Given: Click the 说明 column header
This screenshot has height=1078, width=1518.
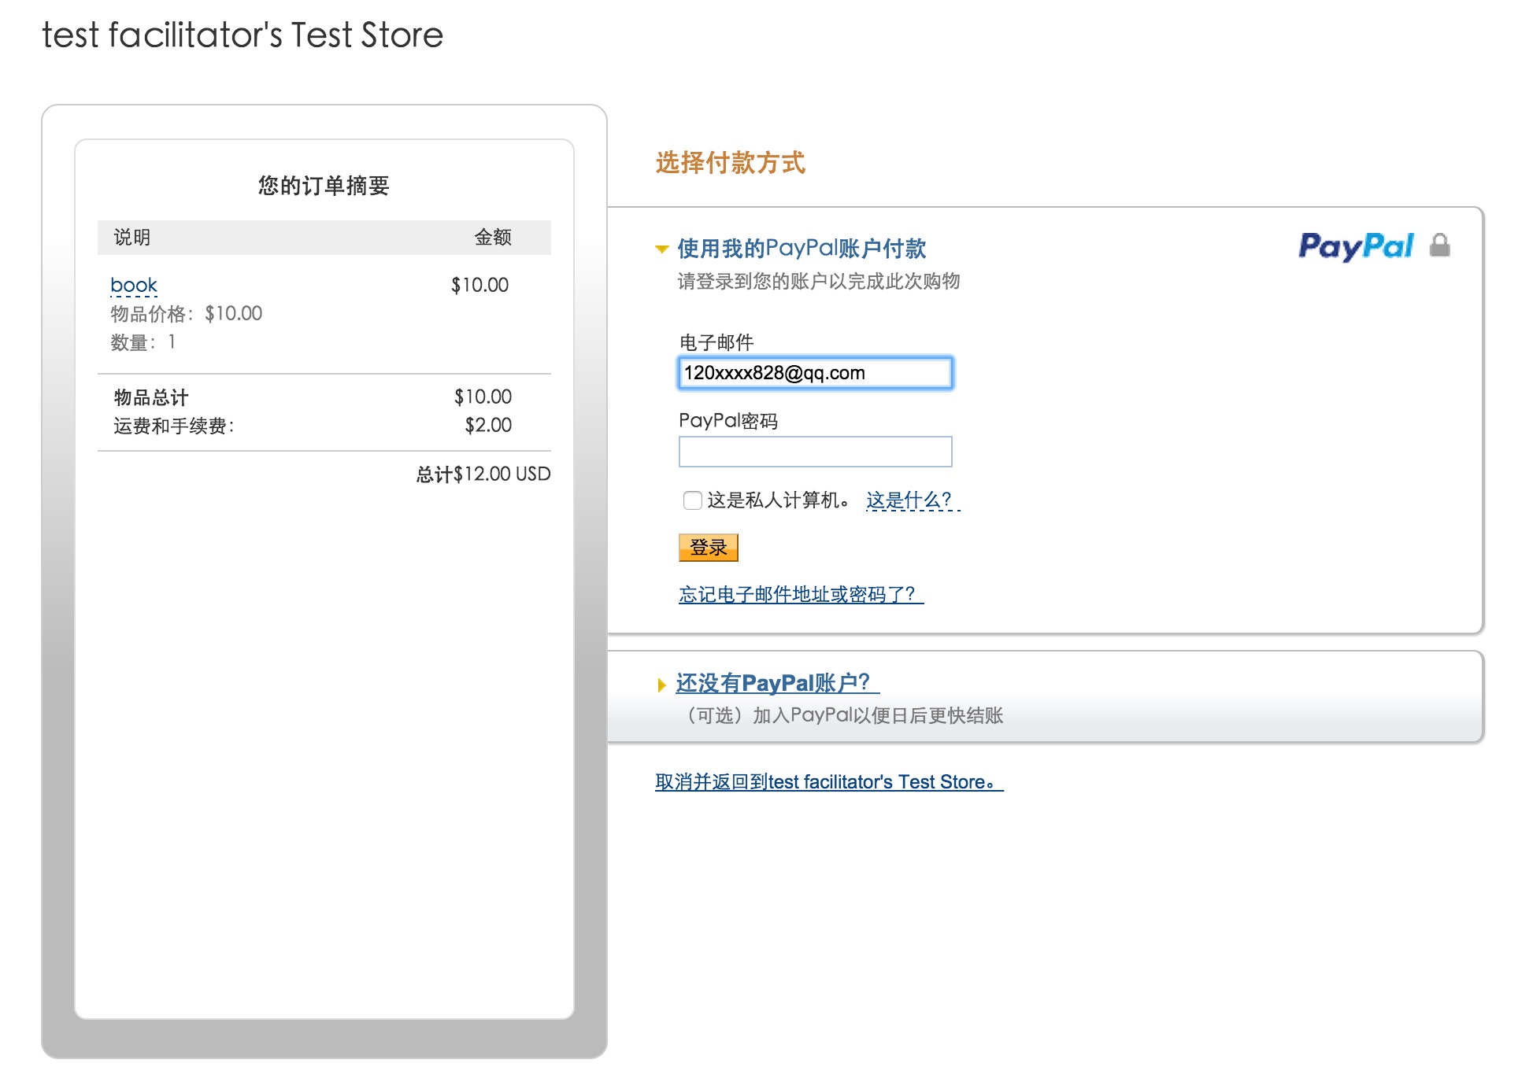Looking at the screenshot, I should 132,237.
